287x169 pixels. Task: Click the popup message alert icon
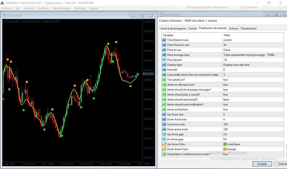click(164, 90)
